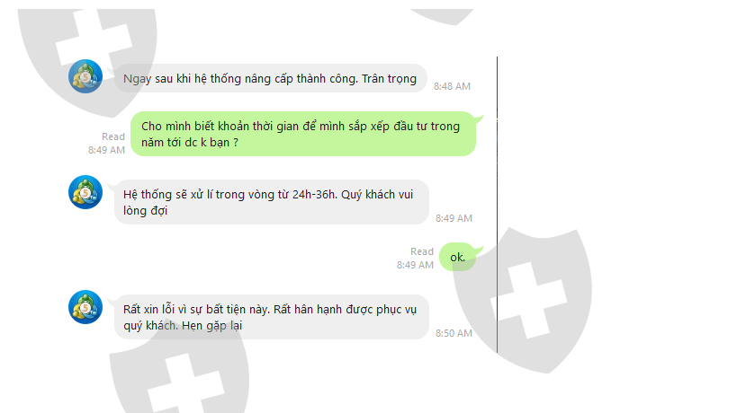This screenshot has width=737, height=413.
Task: Click the 8:48 AM timestamp
Action: click(452, 86)
